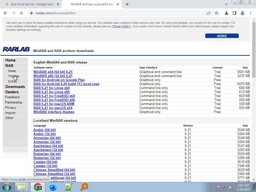Open Downloads in the sidebar
The image size is (256, 192).
coord(15,87)
